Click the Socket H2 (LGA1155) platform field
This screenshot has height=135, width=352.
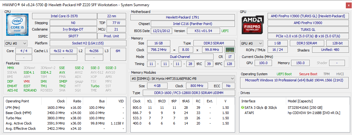point(88,43)
